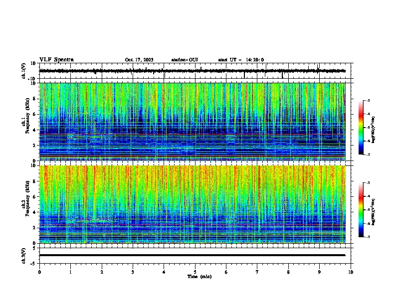Click the ch.1 spectrogram color bar

tap(361, 128)
